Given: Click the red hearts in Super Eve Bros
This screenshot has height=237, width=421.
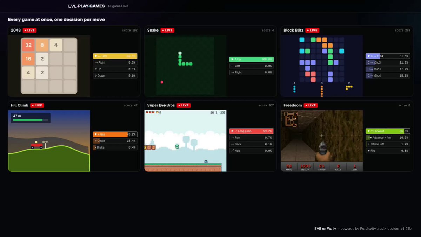Looking at the screenshot, I should tap(150, 112).
